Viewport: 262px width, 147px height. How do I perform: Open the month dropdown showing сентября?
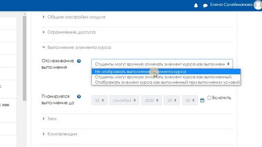(124, 100)
